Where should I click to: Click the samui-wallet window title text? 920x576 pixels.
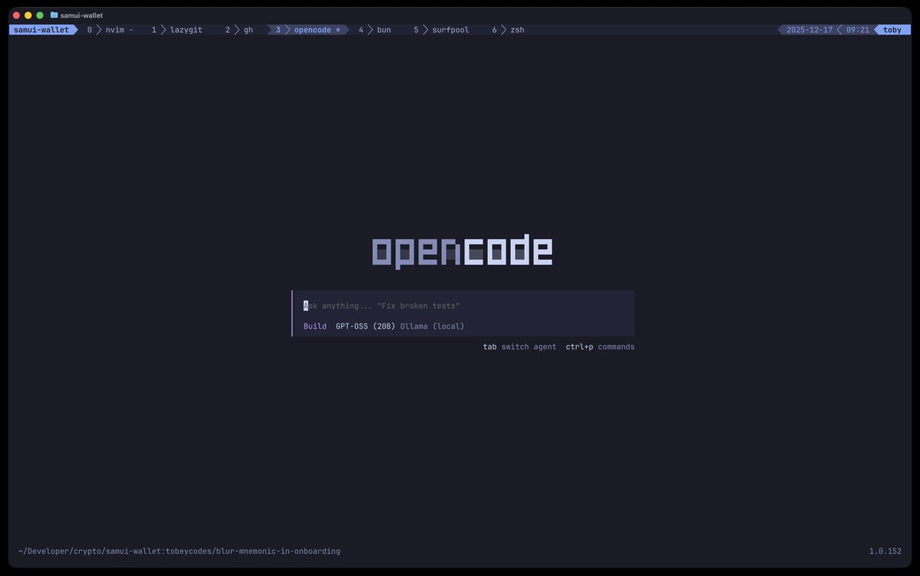(x=81, y=15)
